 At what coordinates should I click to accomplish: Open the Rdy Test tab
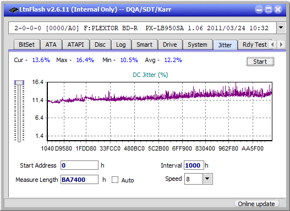[254, 45]
